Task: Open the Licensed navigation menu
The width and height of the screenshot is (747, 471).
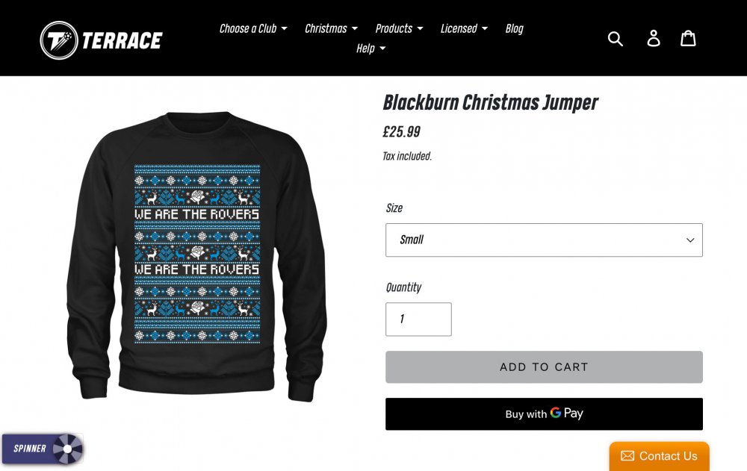Action: pos(464,28)
